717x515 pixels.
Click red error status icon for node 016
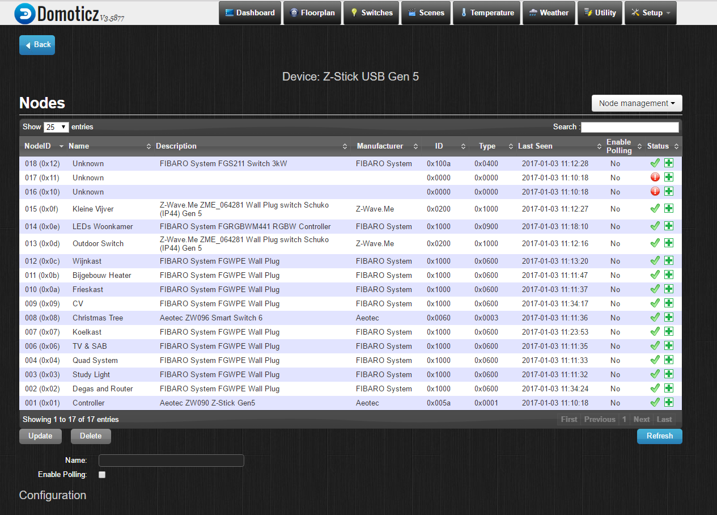coord(655,191)
